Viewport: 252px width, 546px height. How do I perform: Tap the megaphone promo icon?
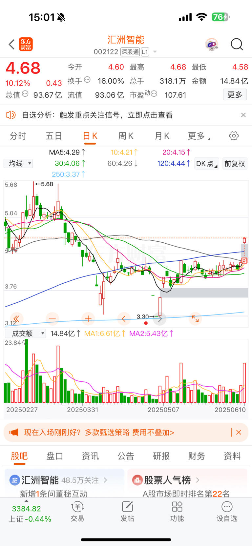click(14, 432)
